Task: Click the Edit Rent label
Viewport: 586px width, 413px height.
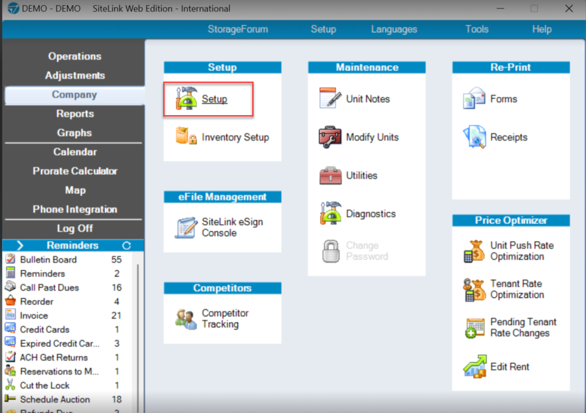Action: [510, 367]
